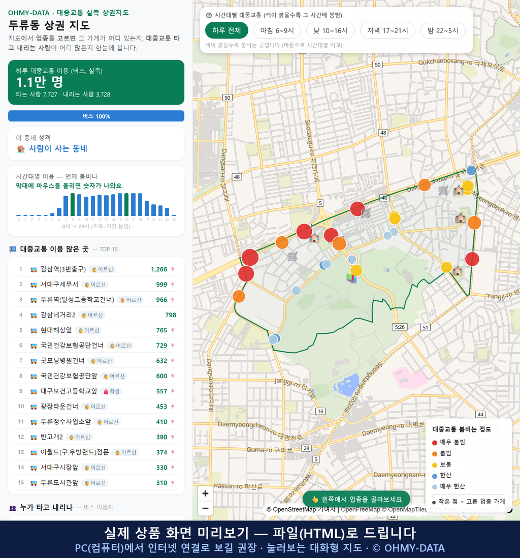The height and width of the screenshot is (558, 520).
Task: Click the 두류동 상권 지도 title
Action: click(x=49, y=25)
